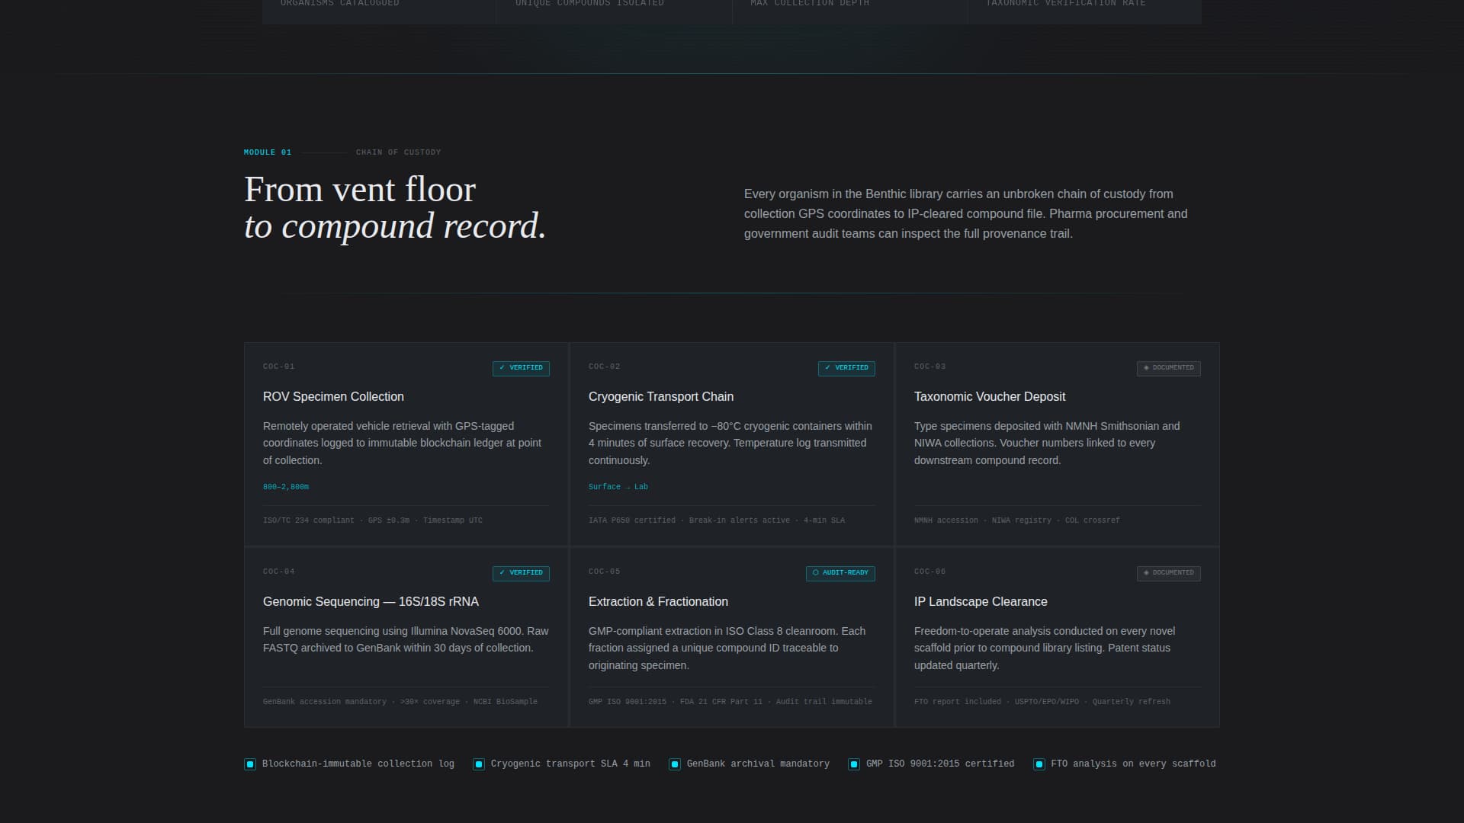Toggle the Blockchain-immutable collection log checkbox
The width and height of the screenshot is (1464, 823).
tap(249, 764)
